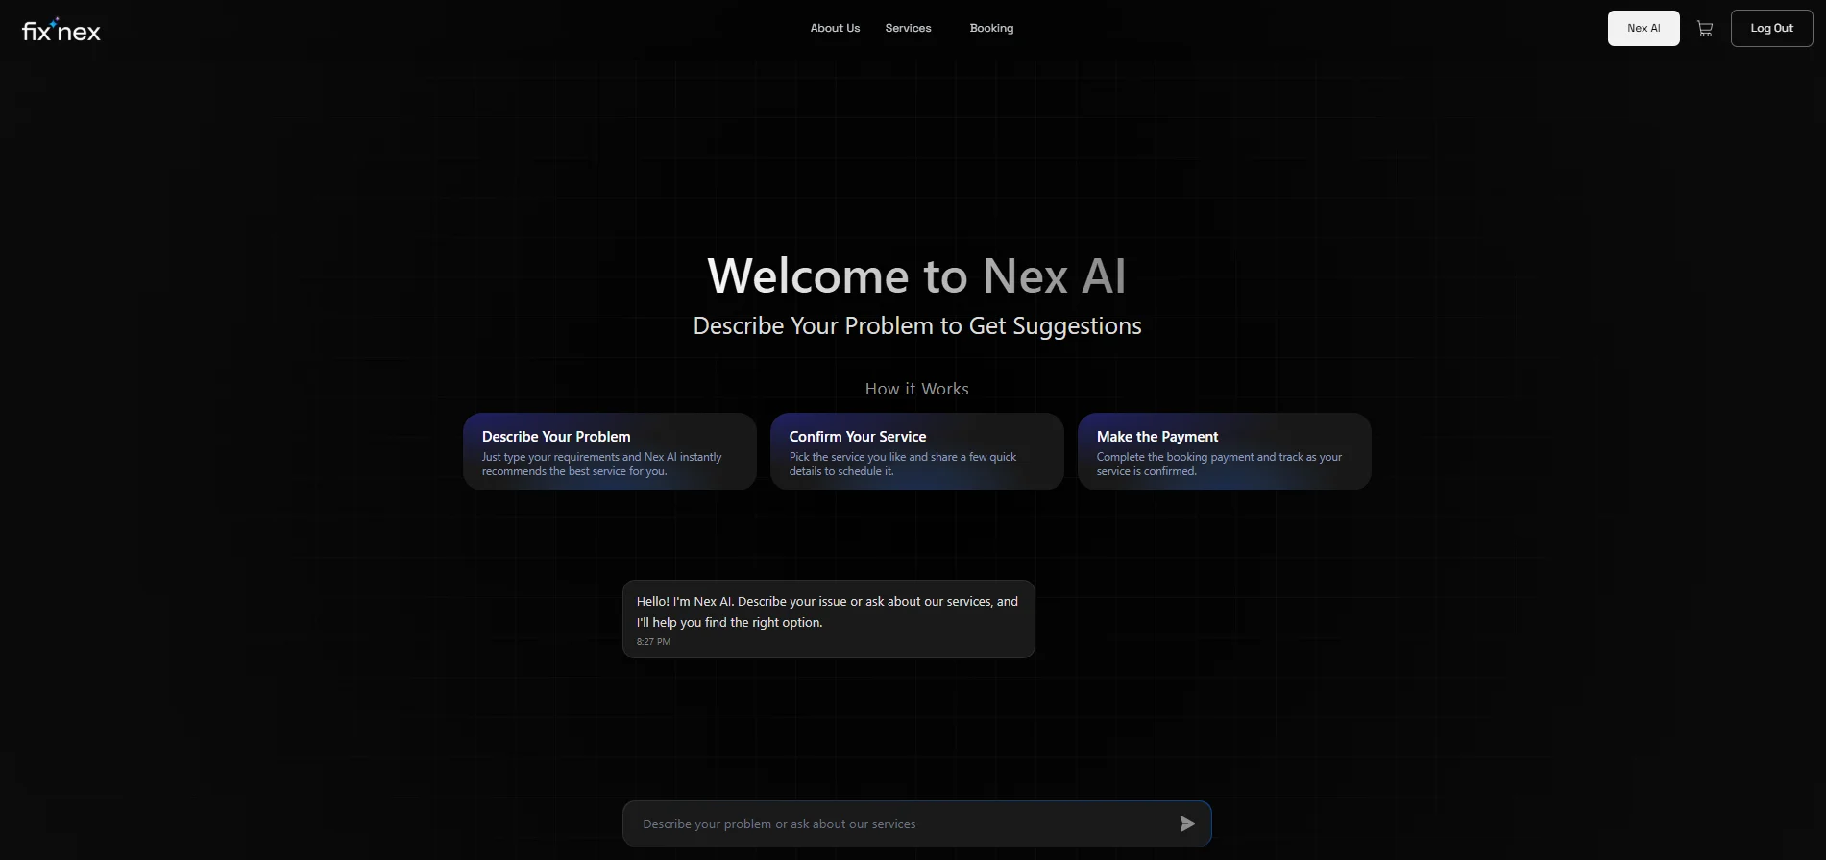This screenshot has width=1826, height=860.
Task: Click the 'How it Works' label
Action: pos(916,389)
